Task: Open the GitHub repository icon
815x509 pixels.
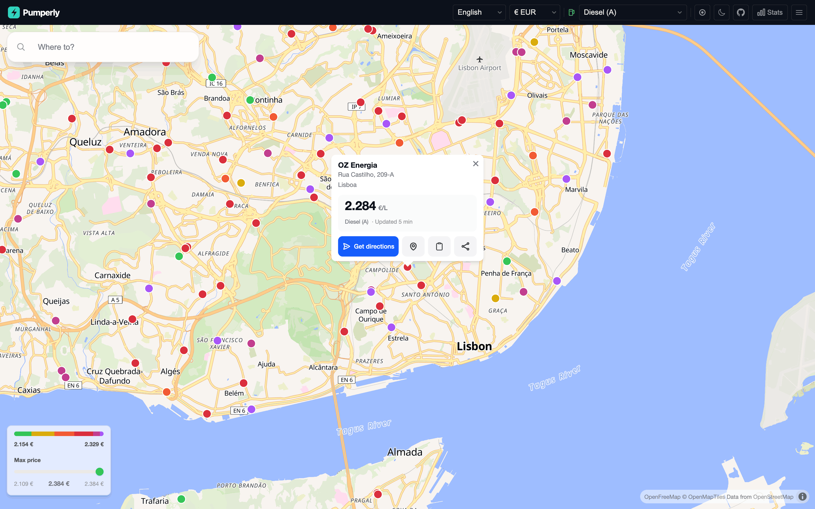Action: click(x=741, y=12)
